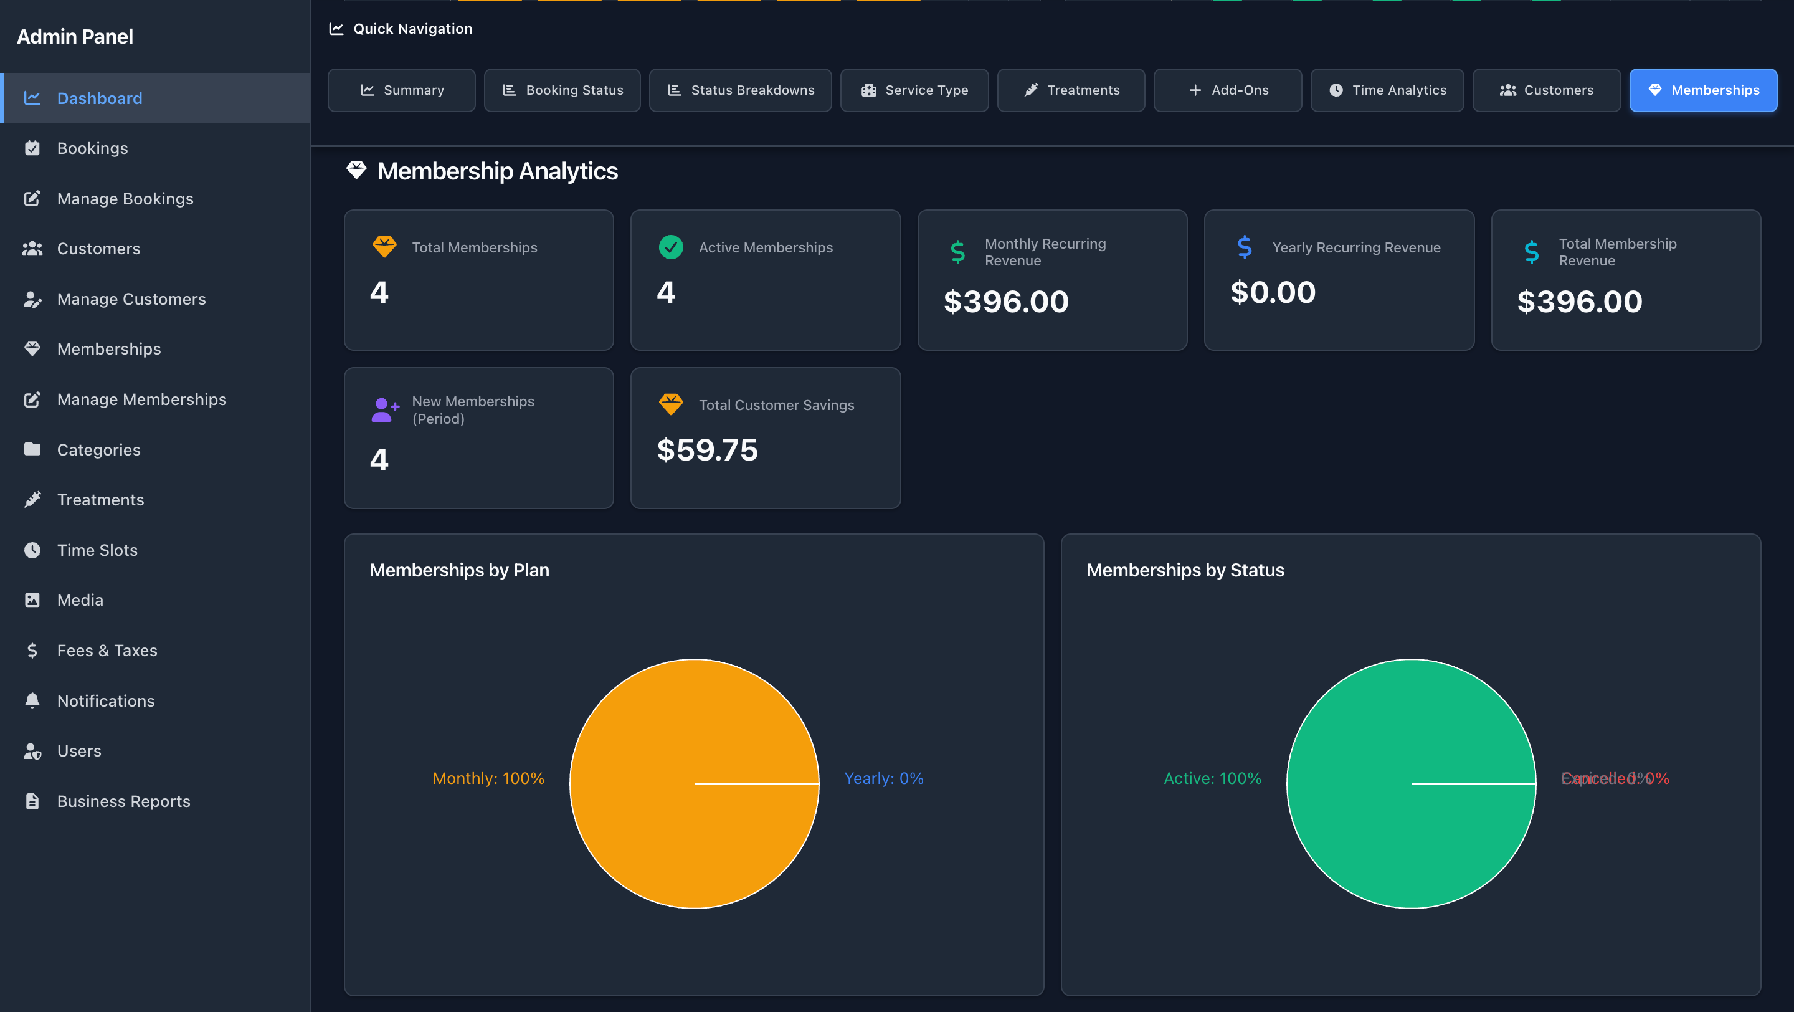The image size is (1794, 1012).
Task: Open Memberships via the diamond sidebar icon
Action: 33,348
